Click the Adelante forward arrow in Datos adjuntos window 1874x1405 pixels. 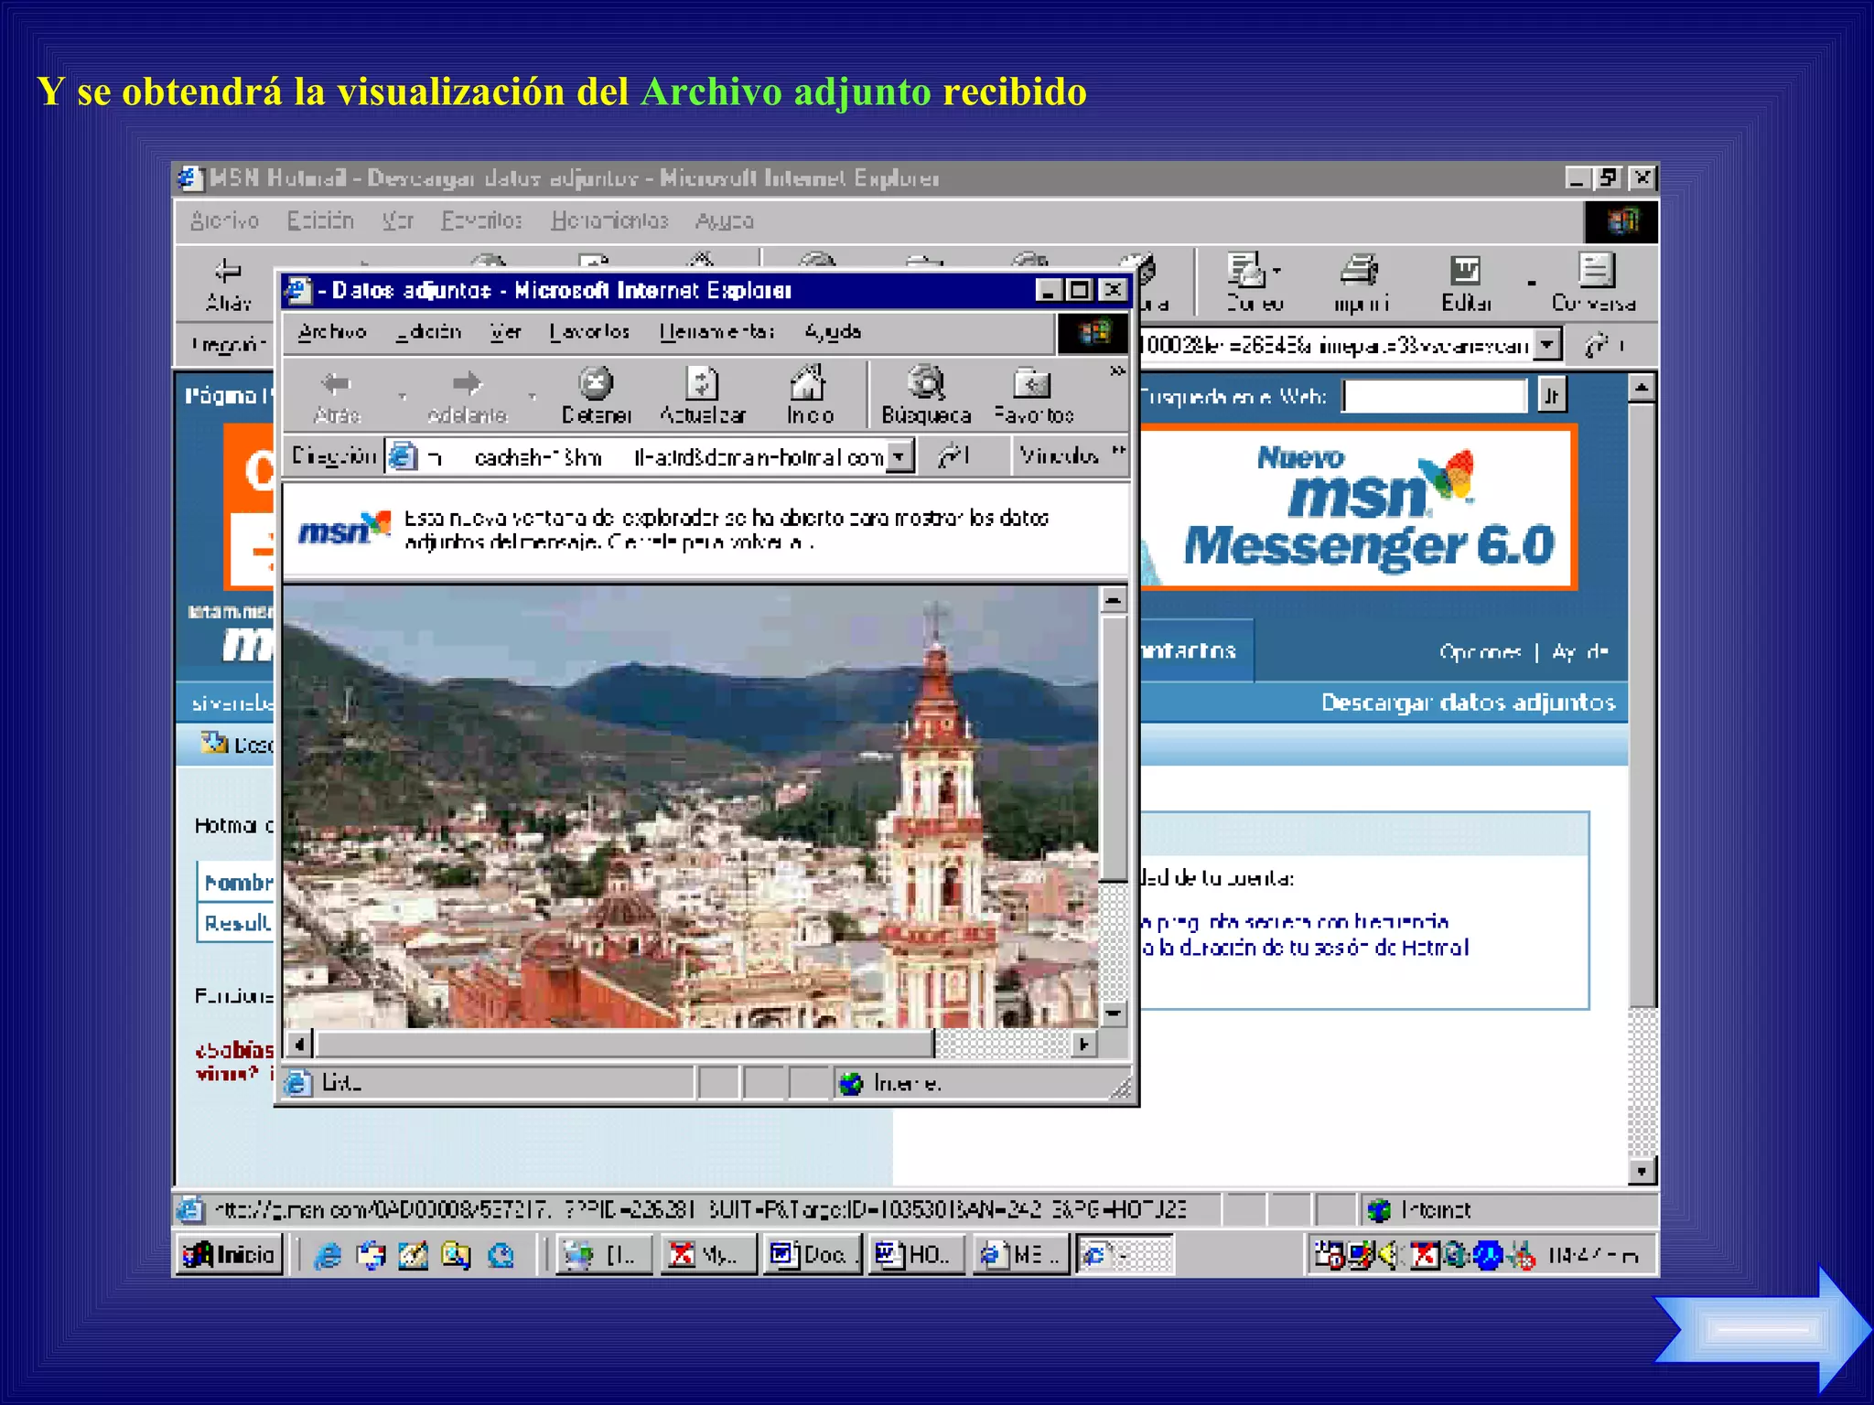coord(468,383)
